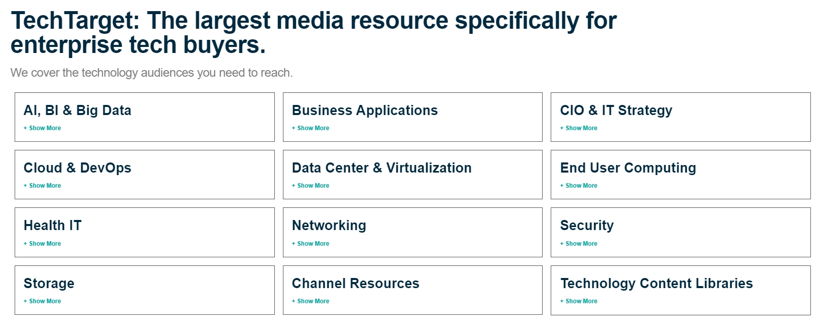Select the Cloud & DevOps heading
Viewport: 821px width, 334px height.
point(77,168)
